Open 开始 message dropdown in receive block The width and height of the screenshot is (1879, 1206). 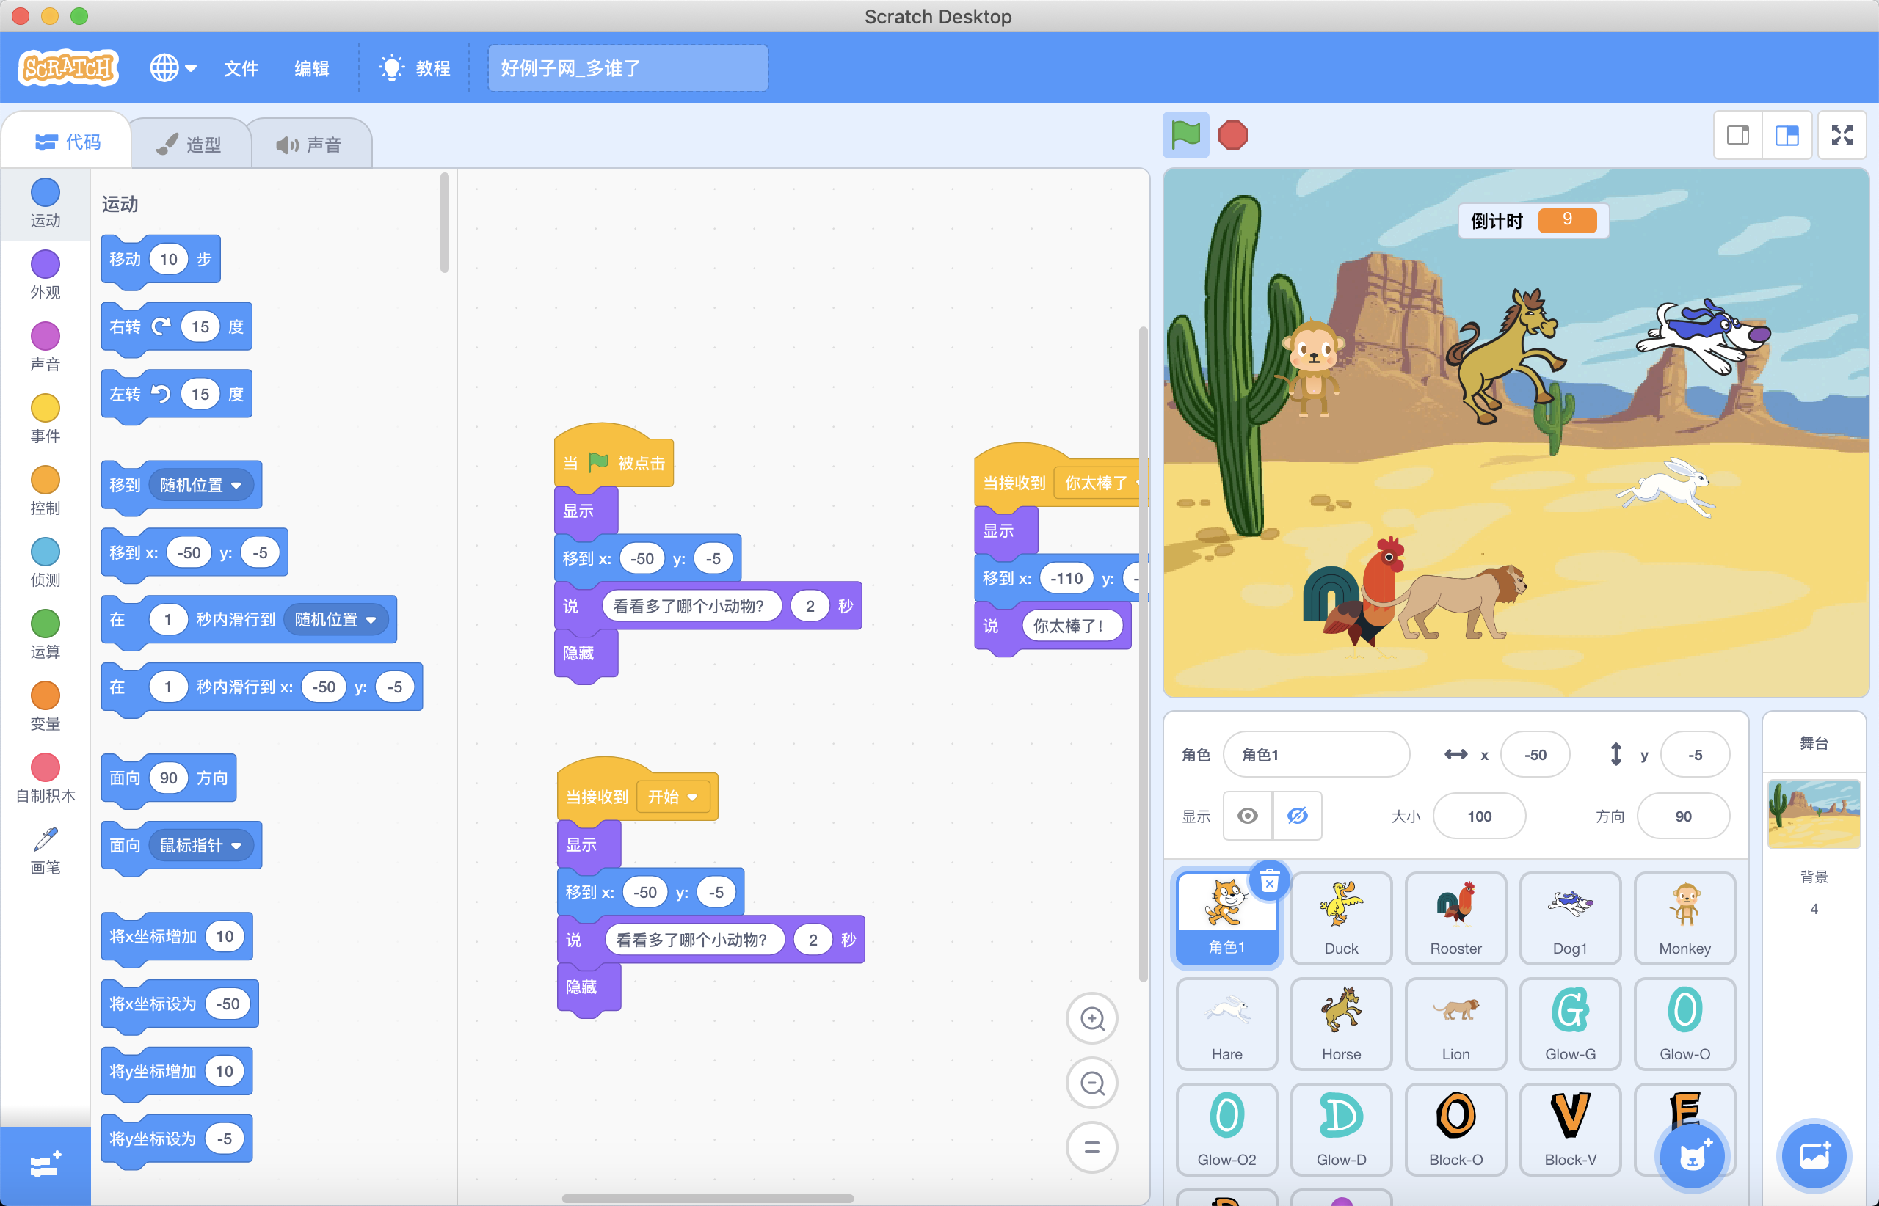tap(673, 797)
